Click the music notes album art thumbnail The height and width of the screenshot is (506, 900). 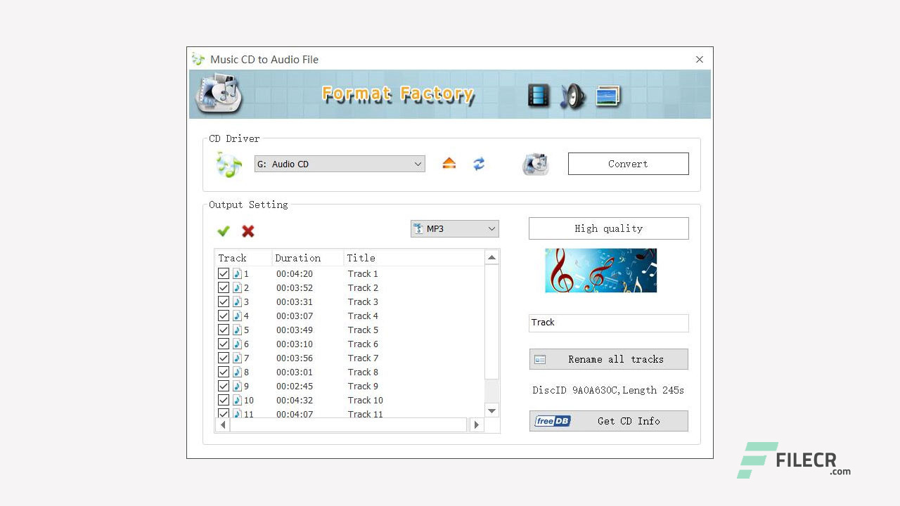click(x=601, y=271)
